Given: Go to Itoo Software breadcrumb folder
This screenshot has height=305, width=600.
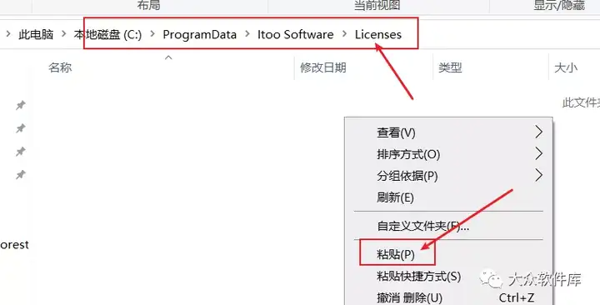Looking at the screenshot, I should point(295,34).
